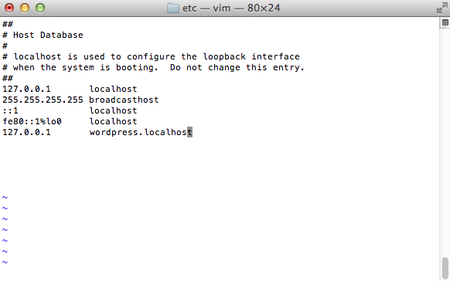Click the window title text 'etc — vim — 80×24'

(x=231, y=8)
